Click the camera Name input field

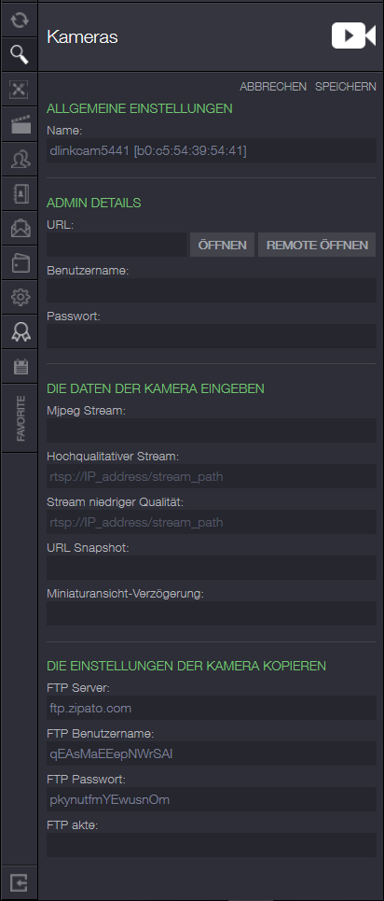pyautogui.click(x=212, y=151)
